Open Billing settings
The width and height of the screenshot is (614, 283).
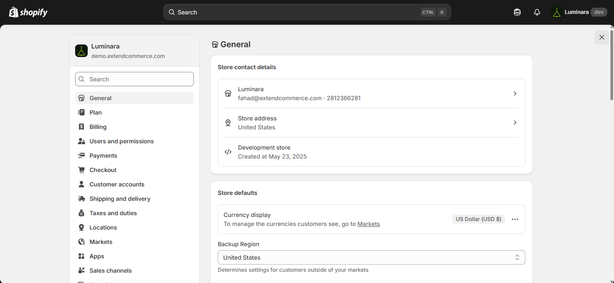[x=134, y=127]
